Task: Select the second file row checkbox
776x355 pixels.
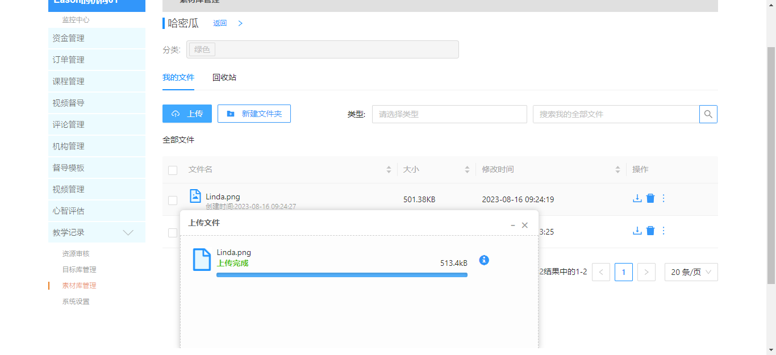Action: pyautogui.click(x=173, y=232)
